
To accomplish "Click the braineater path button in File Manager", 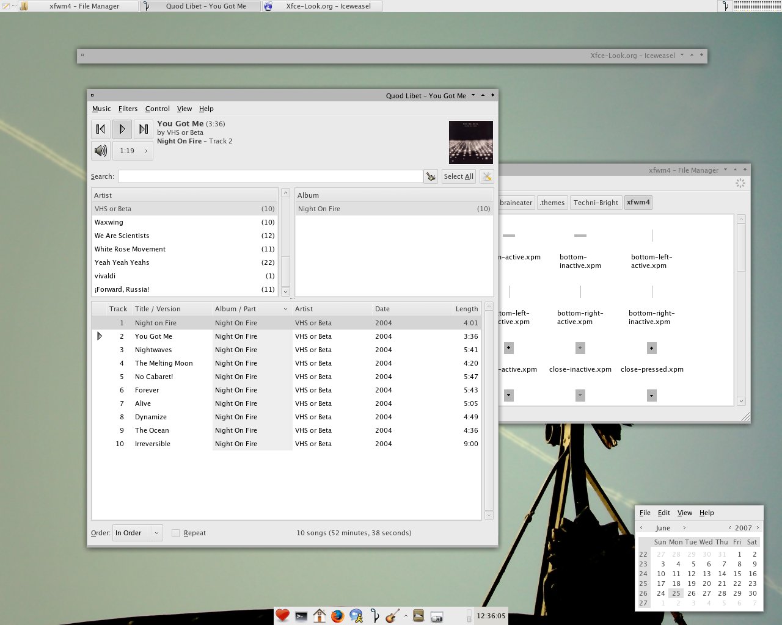I will tap(516, 203).
